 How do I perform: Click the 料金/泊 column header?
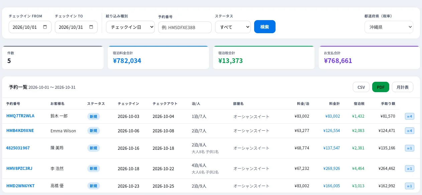point(303,104)
